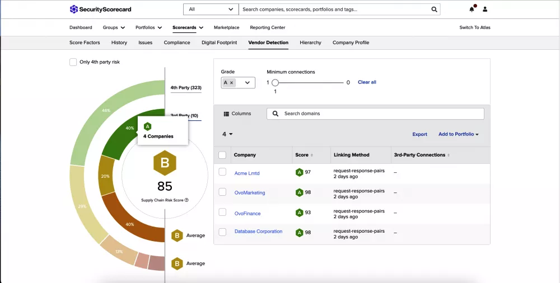Click the upper B Average hexagon badge
This screenshot has width=560, height=283.
177,235
